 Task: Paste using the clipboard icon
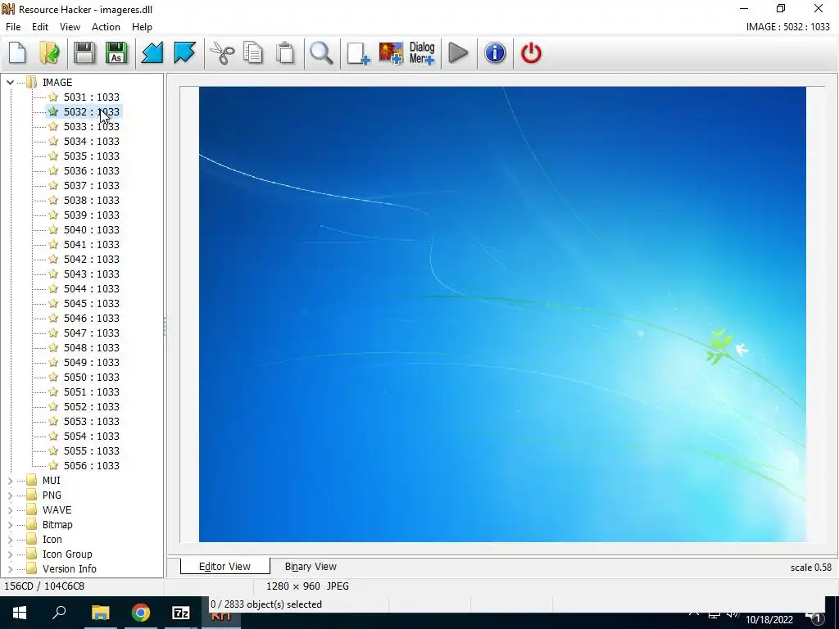(285, 53)
